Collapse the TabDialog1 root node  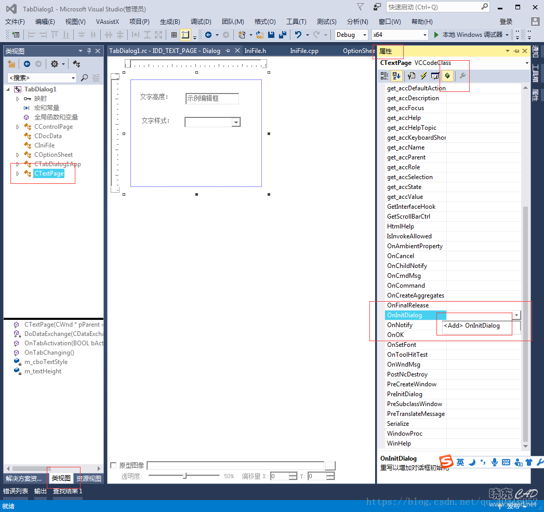(x=8, y=89)
